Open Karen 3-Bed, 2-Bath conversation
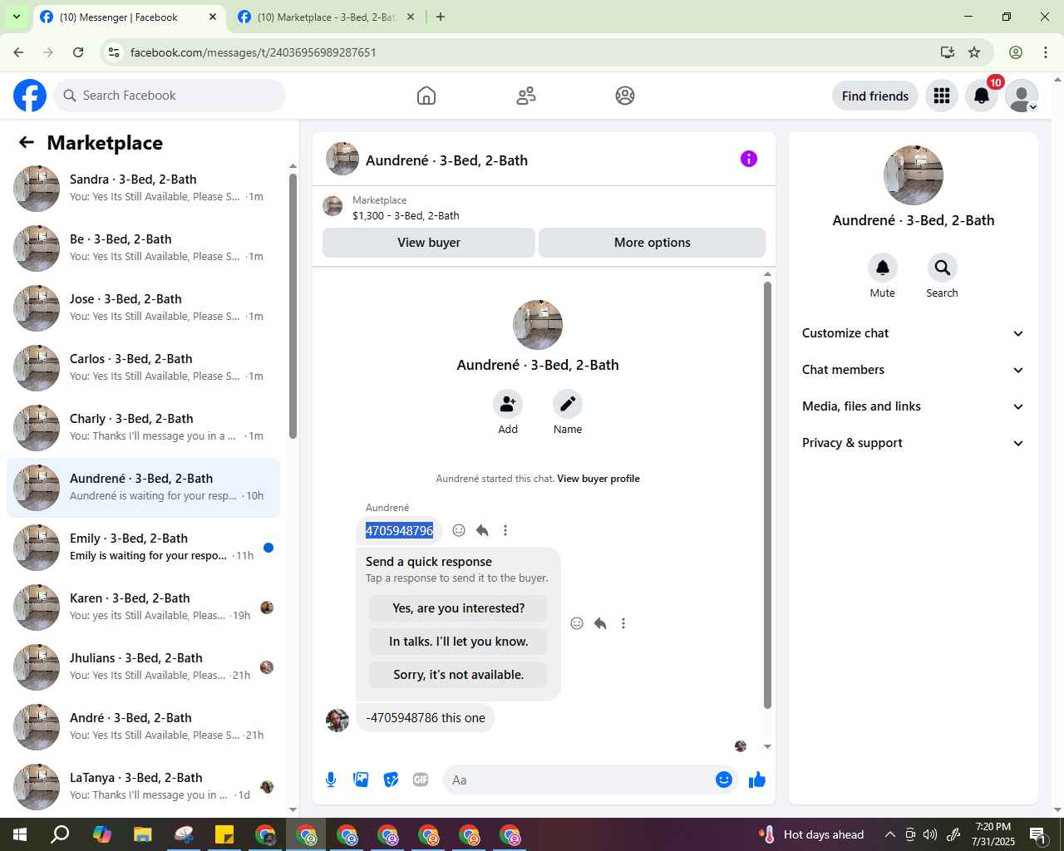Image resolution: width=1064 pixels, height=851 pixels. 143,607
